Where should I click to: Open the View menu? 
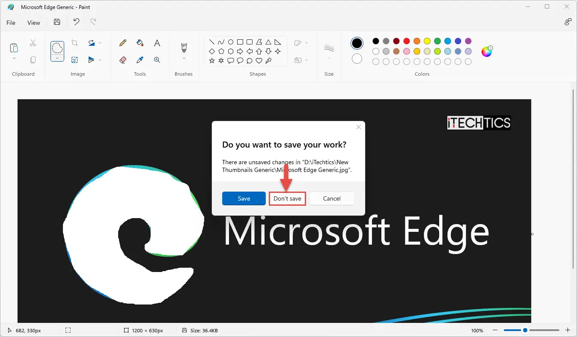pos(34,23)
